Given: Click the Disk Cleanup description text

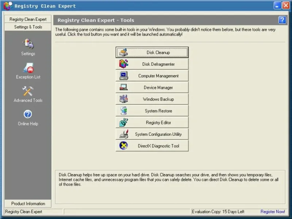Looking at the screenshot, I should click(169, 180).
